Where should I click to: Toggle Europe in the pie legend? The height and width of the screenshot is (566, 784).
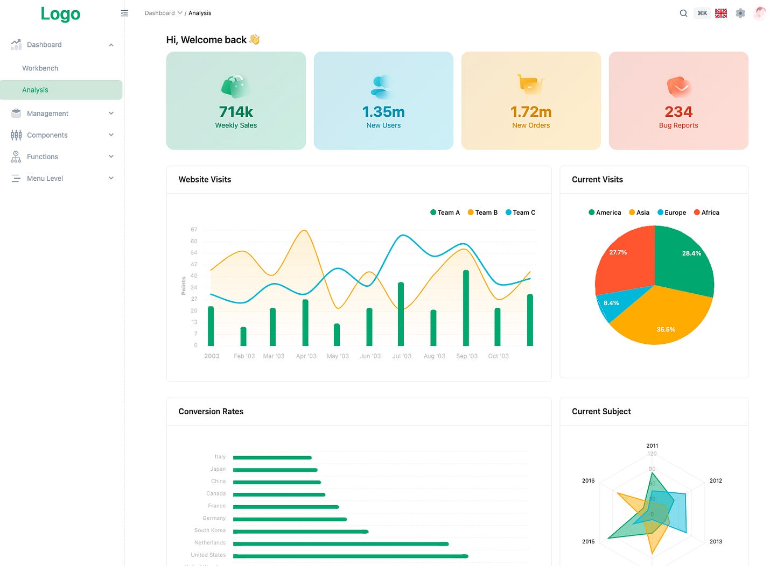tap(671, 213)
